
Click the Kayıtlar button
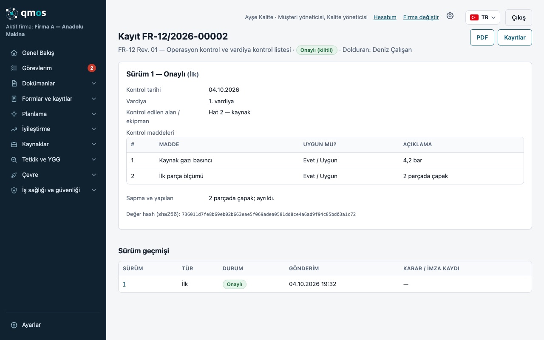click(x=515, y=37)
